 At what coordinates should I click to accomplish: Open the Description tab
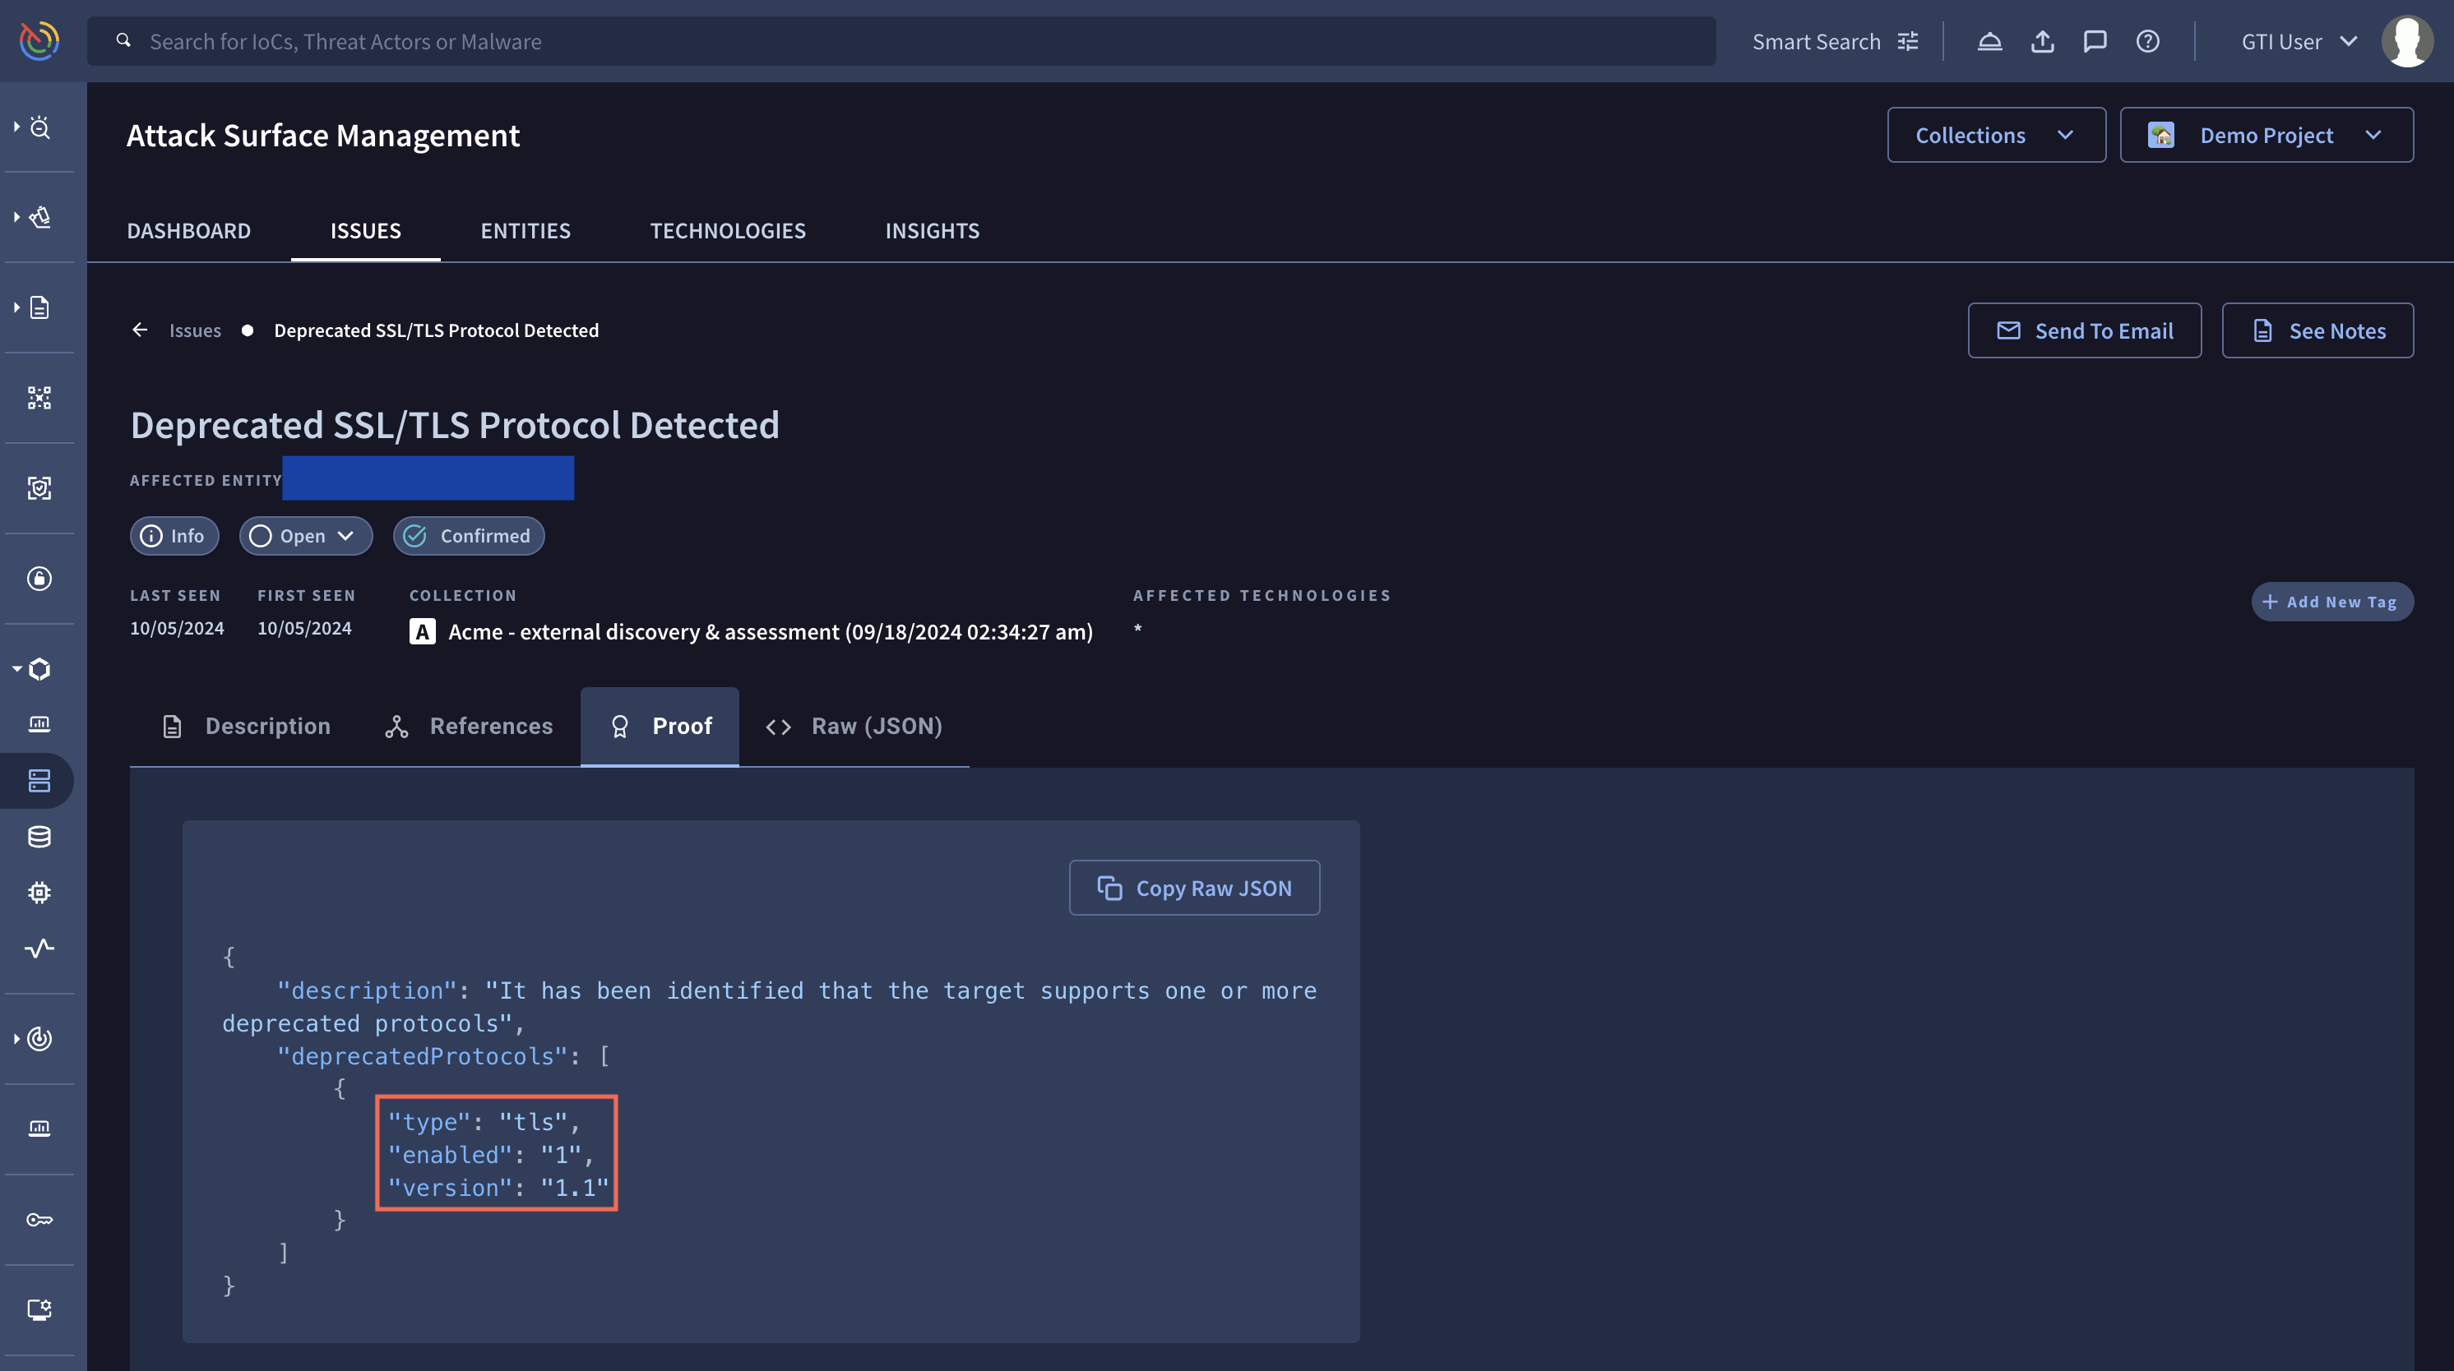246,727
